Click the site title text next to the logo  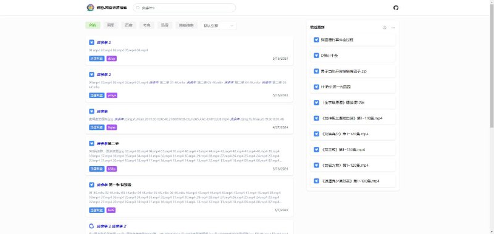pyautogui.click(x=112, y=8)
